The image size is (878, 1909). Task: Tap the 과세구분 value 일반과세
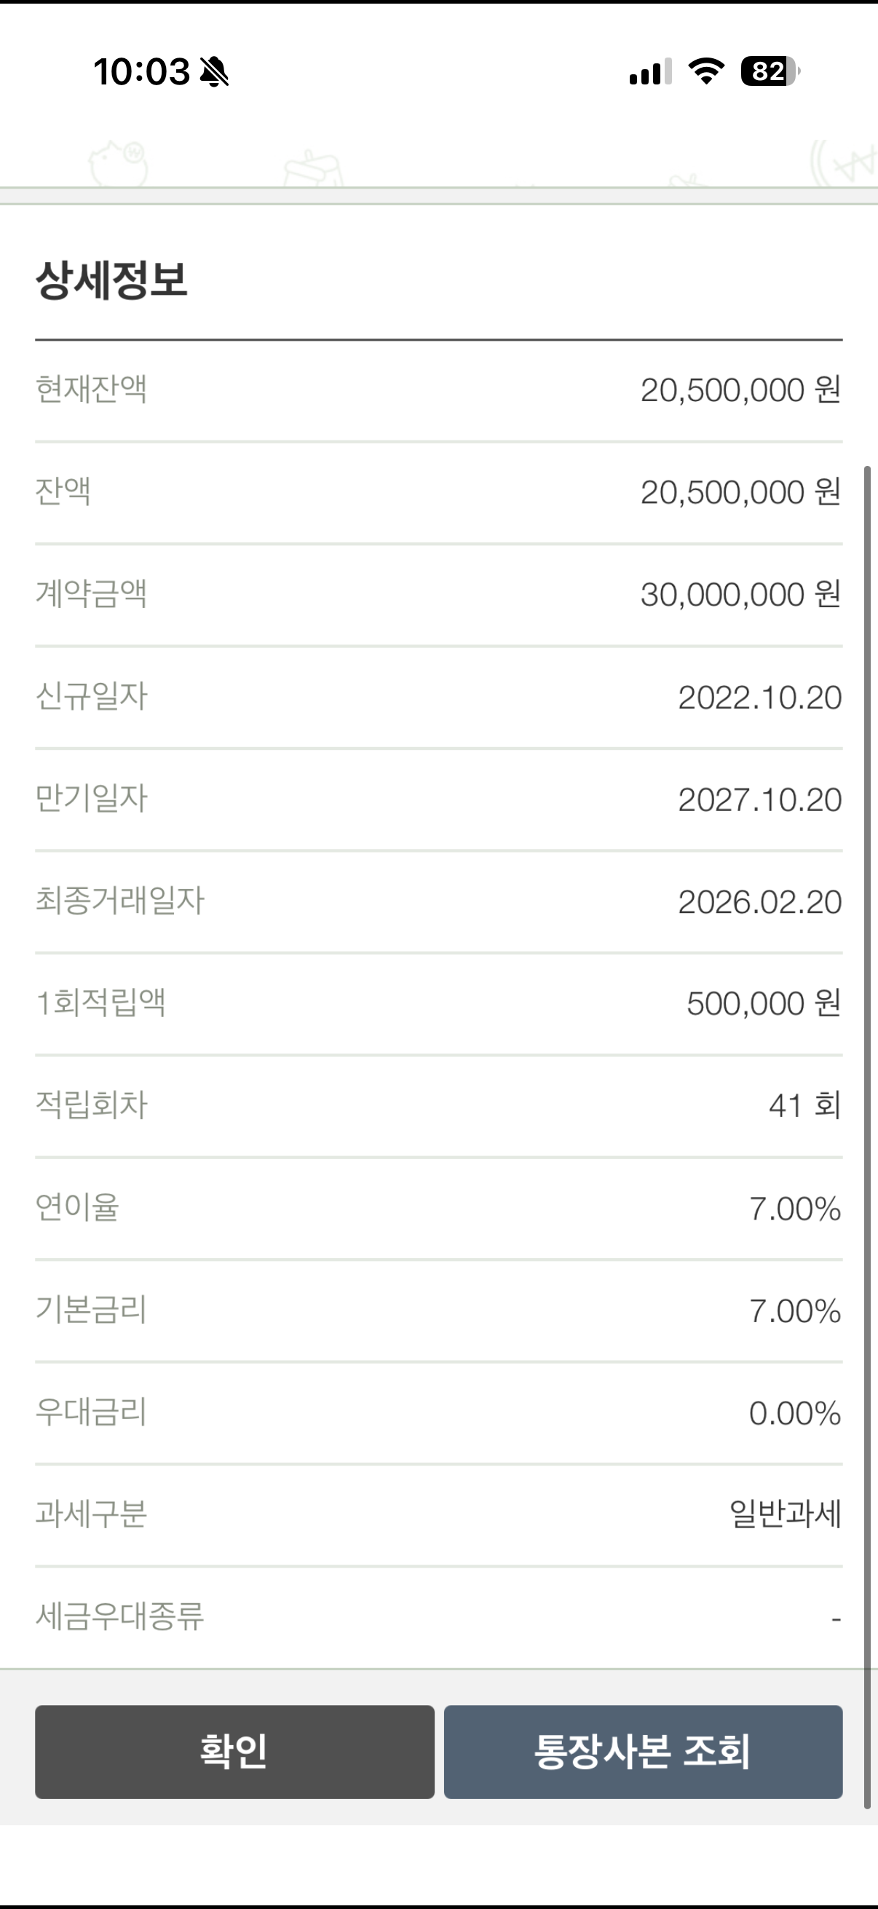pos(786,1514)
